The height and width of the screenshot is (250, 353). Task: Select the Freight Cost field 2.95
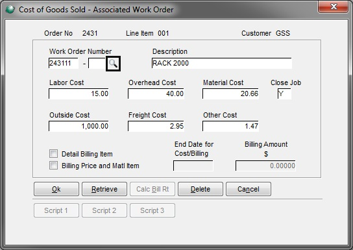[156, 126]
